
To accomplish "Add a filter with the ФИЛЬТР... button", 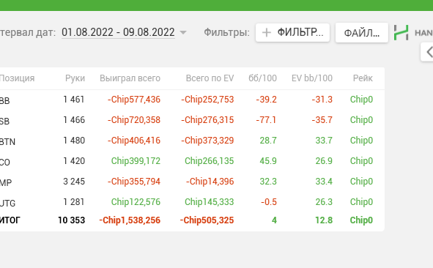I will point(293,32).
